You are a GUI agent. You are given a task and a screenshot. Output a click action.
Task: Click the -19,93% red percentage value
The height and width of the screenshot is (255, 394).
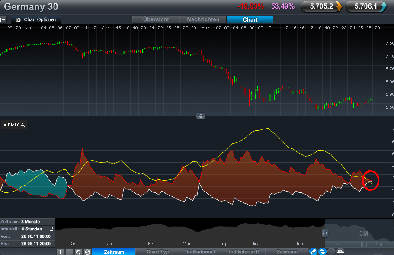pyautogui.click(x=251, y=6)
